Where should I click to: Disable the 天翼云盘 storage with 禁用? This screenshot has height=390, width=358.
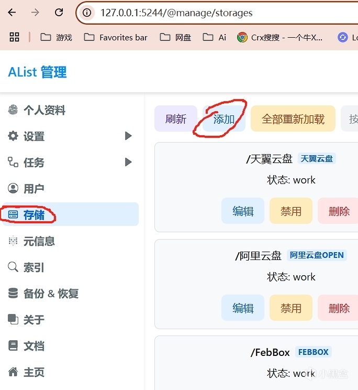[291, 211]
